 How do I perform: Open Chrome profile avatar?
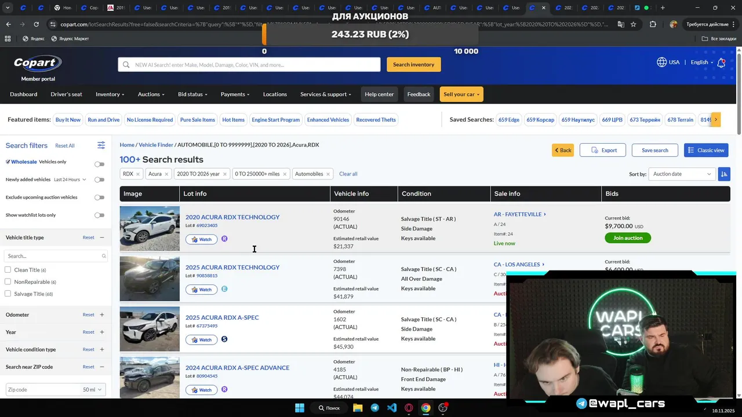673,24
